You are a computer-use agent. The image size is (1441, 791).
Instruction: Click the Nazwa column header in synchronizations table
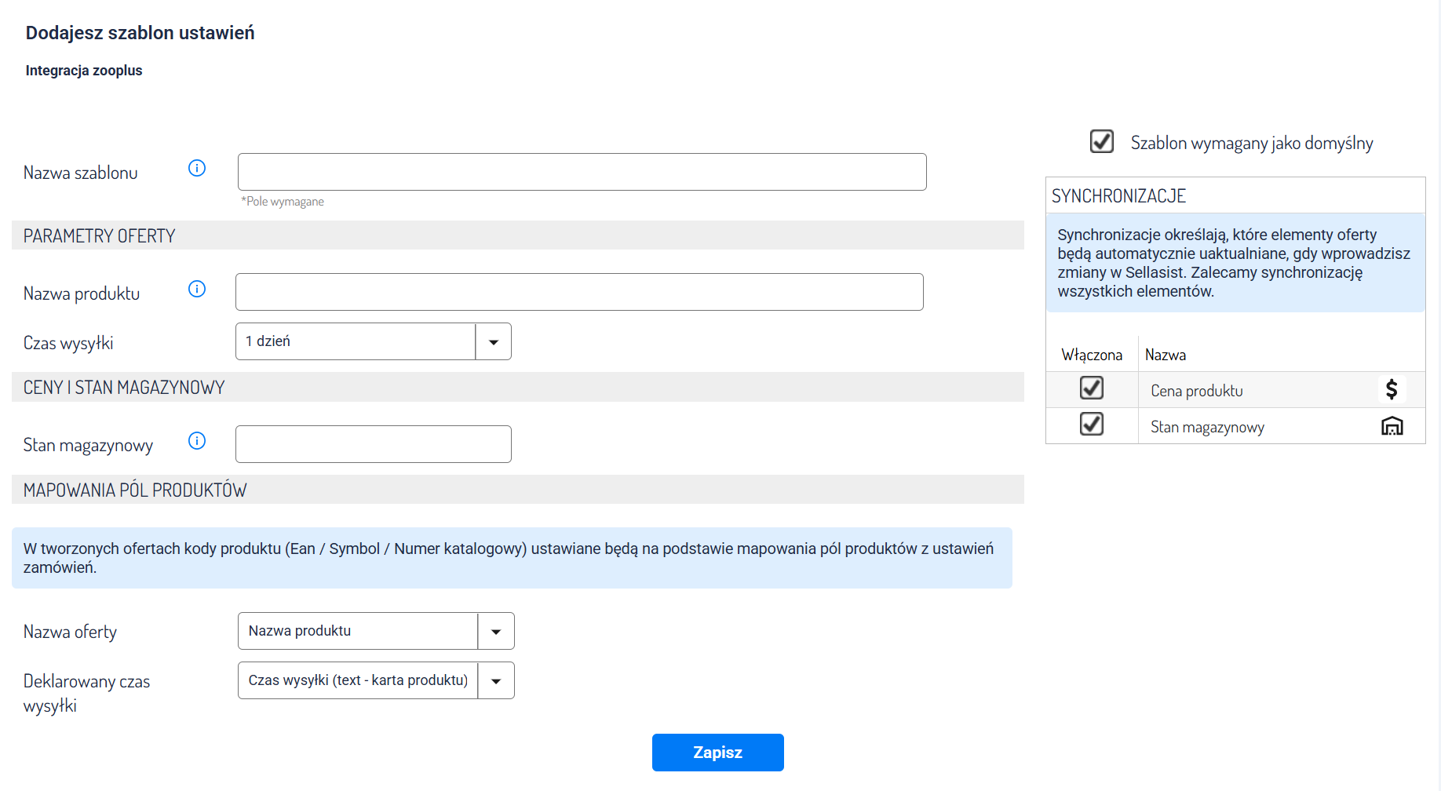(1166, 355)
